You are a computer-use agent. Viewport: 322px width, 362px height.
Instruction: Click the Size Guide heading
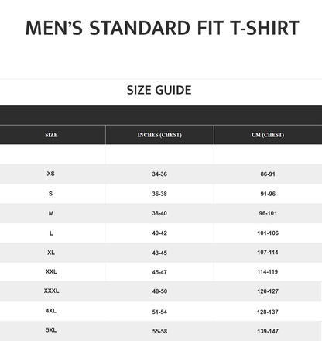click(x=159, y=90)
